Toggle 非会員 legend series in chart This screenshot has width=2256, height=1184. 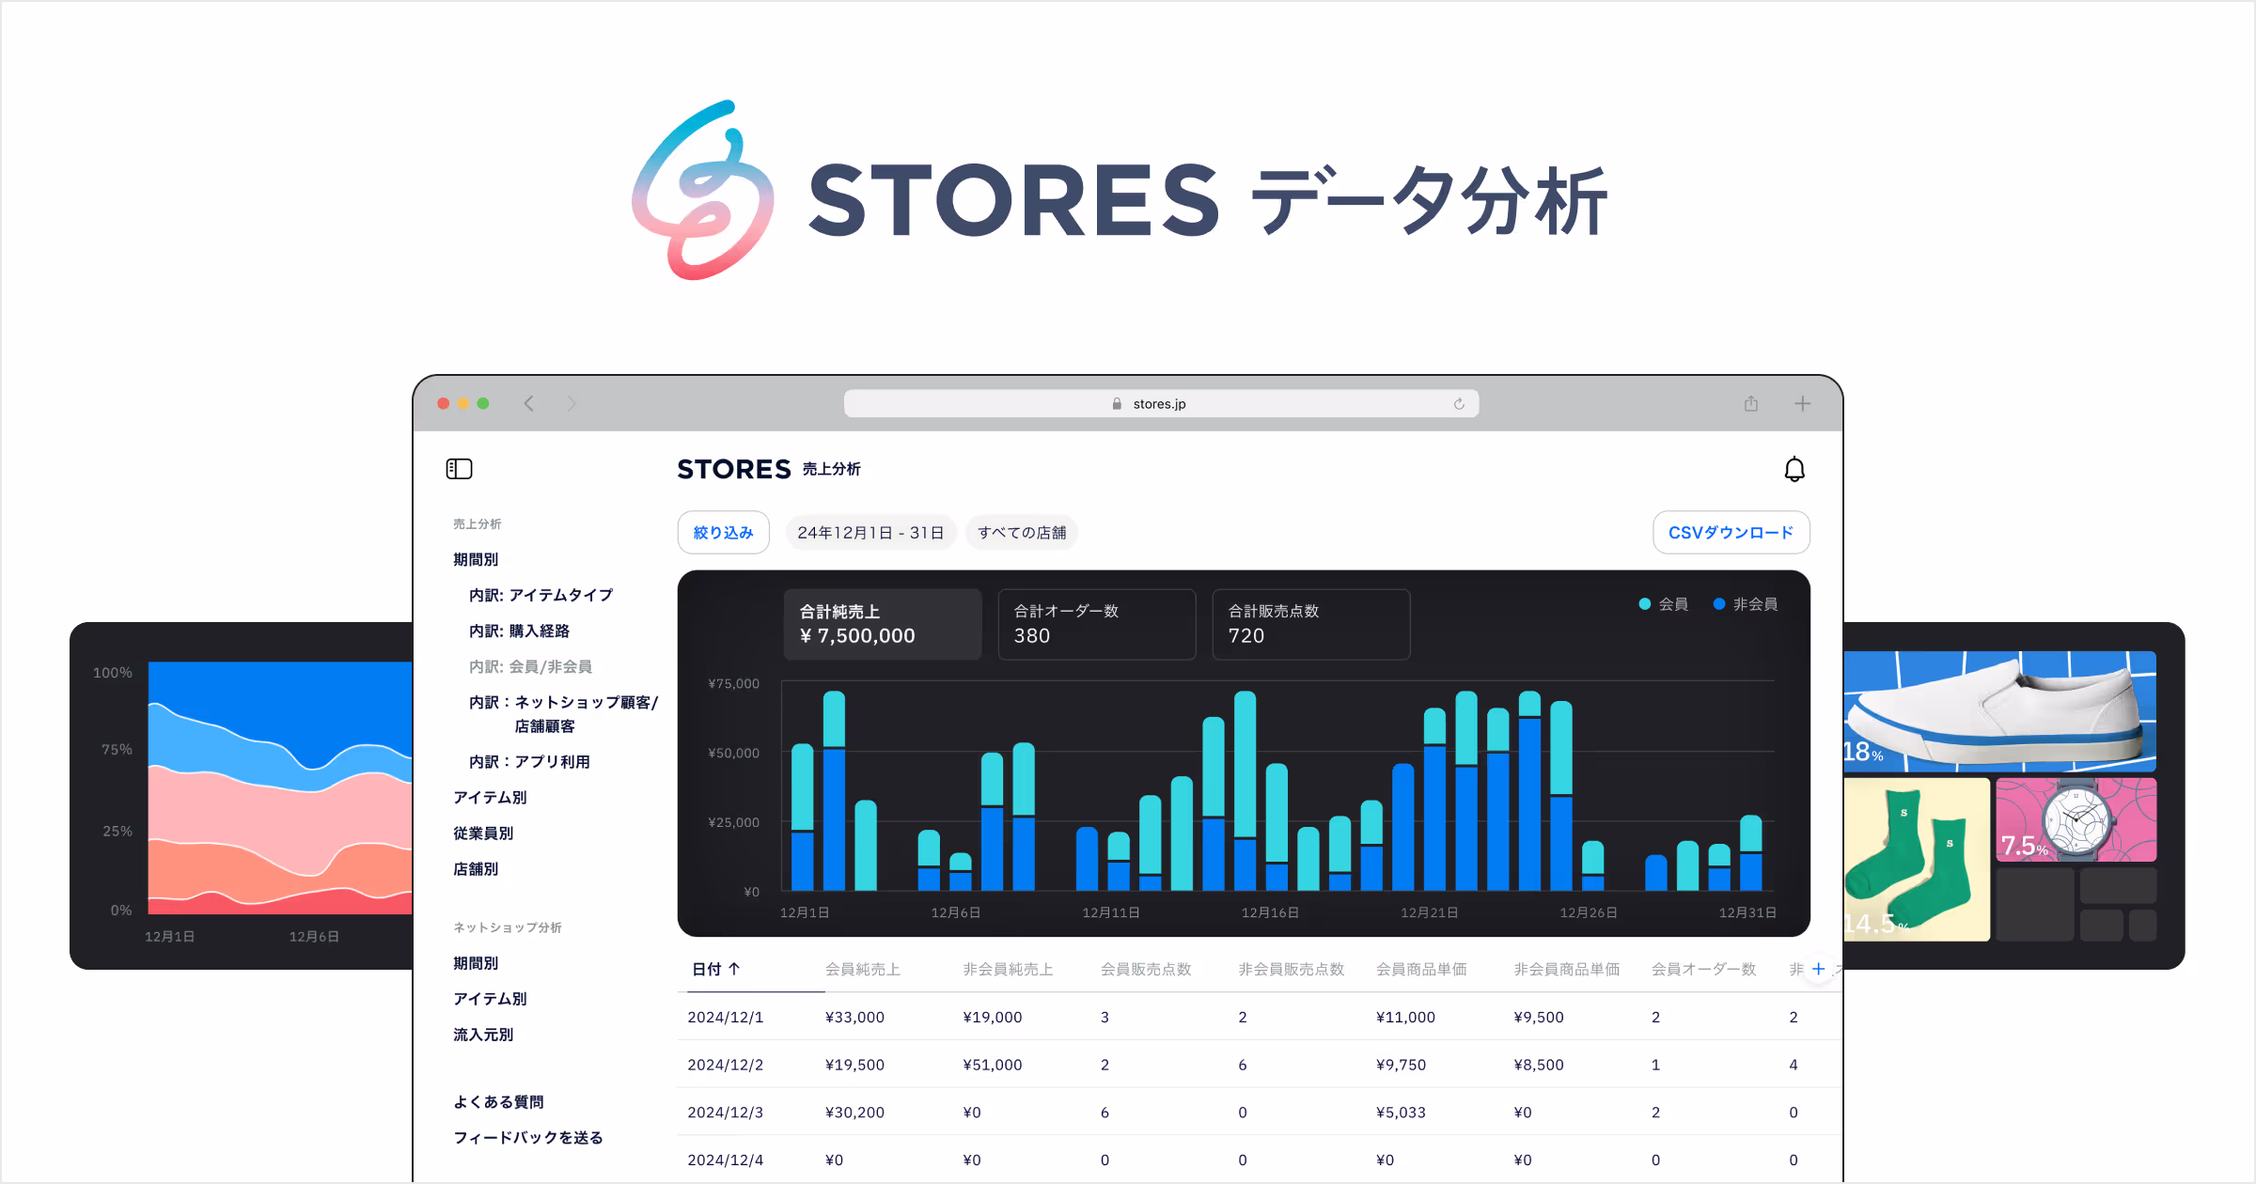click(1746, 604)
